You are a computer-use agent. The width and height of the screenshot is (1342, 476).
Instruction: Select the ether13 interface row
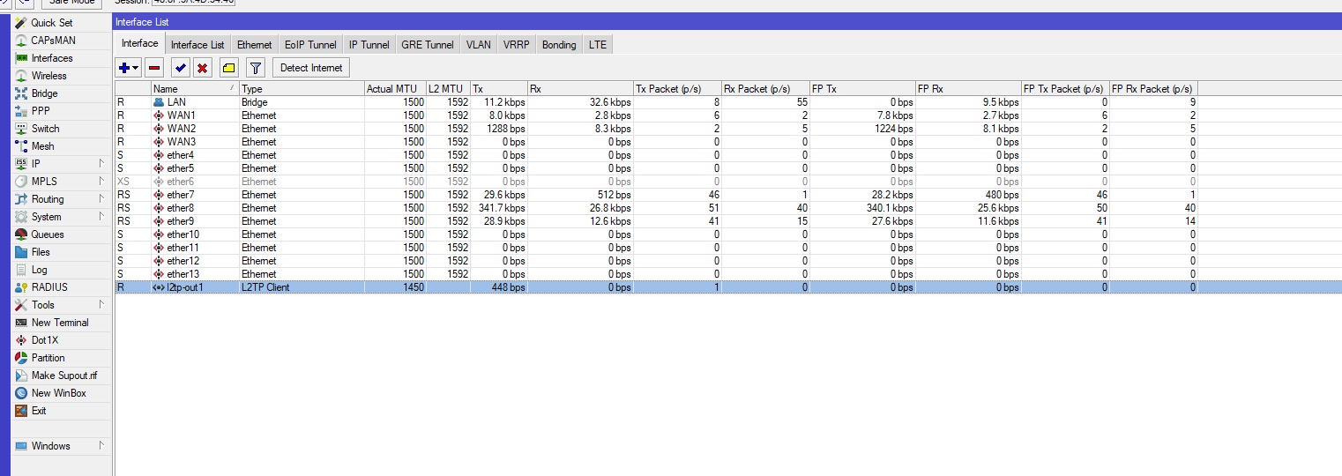click(x=728, y=274)
